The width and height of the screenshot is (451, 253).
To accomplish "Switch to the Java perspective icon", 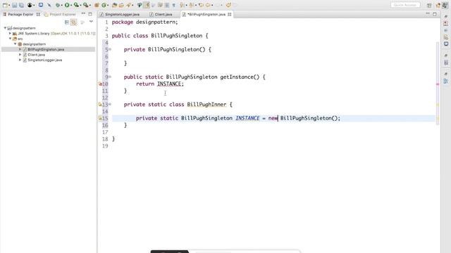I will click(445, 5).
